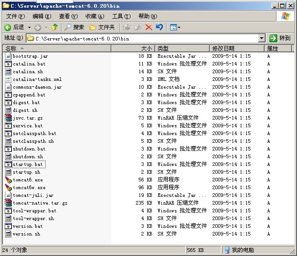This screenshot has width=297, height=256.
Task: Click the startup.sh file name
Action: [x=26, y=172]
